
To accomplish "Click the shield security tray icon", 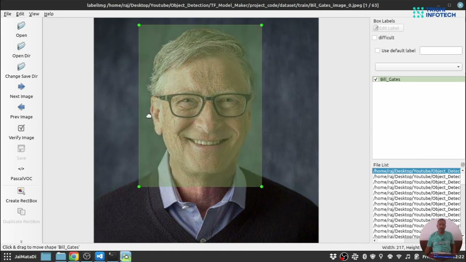I will click(373, 257).
